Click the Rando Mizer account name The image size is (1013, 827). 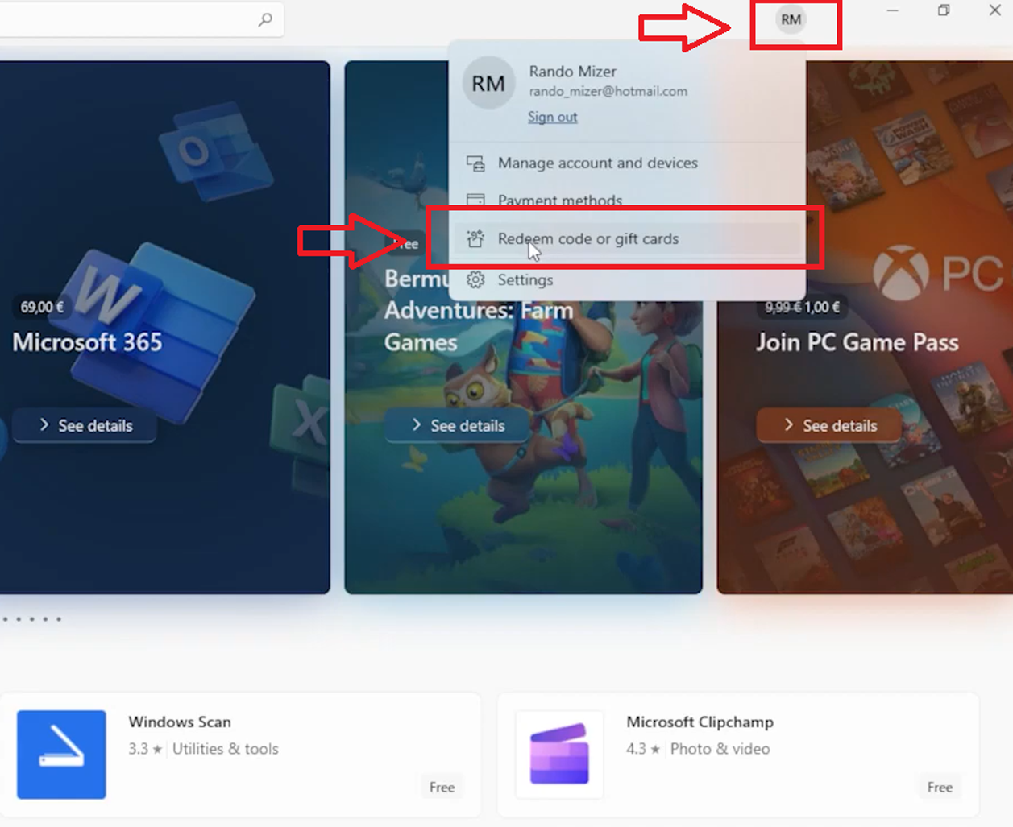coord(572,71)
